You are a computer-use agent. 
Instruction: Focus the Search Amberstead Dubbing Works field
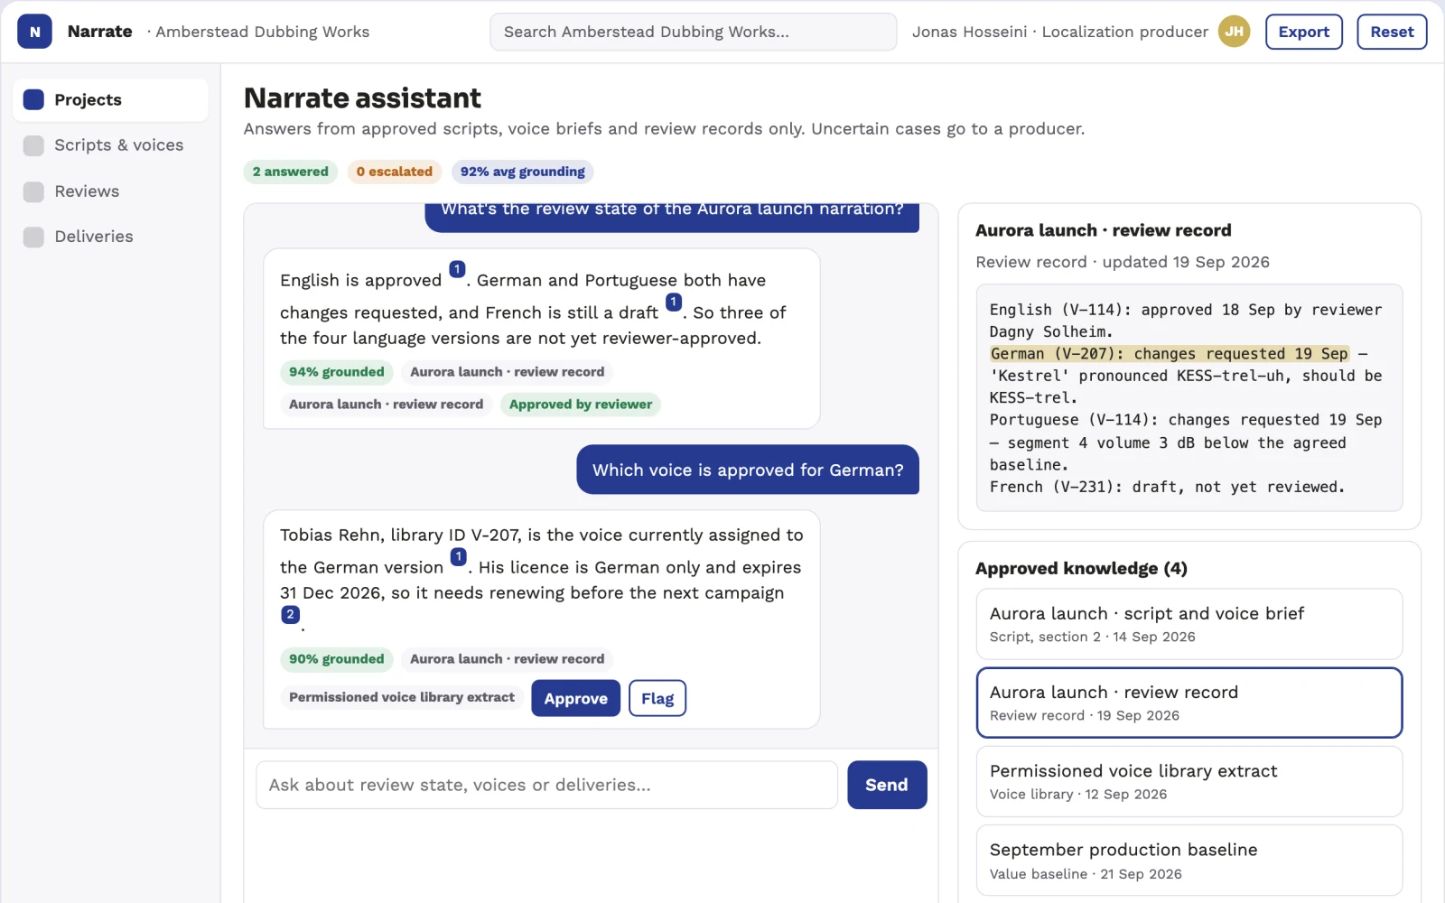point(694,32)
